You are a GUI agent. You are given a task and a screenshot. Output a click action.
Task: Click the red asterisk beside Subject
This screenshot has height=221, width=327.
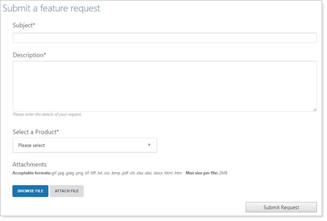click(34, 25)
